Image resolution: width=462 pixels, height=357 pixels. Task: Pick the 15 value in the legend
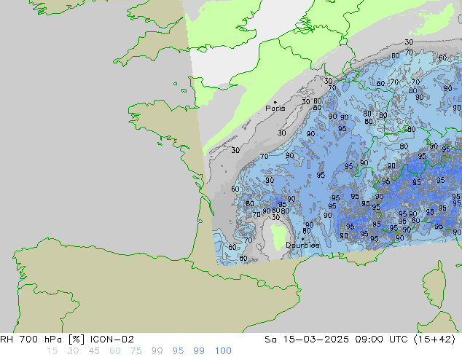tap(52, 351)
